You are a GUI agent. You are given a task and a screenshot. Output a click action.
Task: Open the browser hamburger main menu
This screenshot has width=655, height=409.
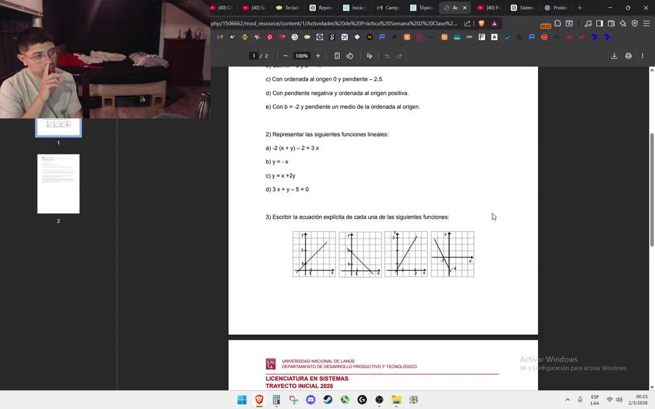coord(646,23)
